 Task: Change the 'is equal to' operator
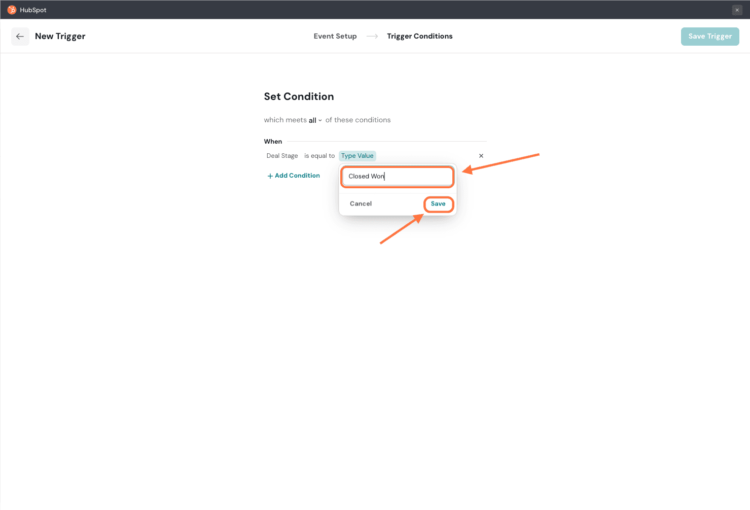(x=319, y=156)
